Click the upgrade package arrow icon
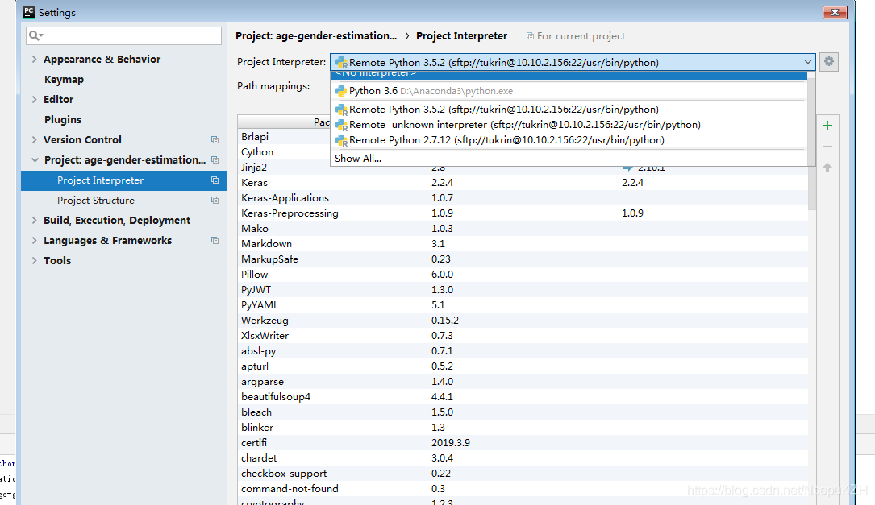This screenshot has width=875, height=505. (x=827, y=168)
